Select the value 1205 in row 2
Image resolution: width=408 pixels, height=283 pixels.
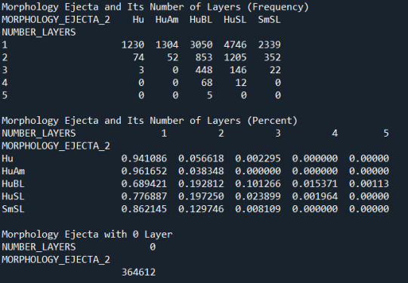tap(235, 57)
